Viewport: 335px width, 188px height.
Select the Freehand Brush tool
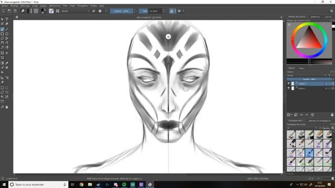(2, 29)
